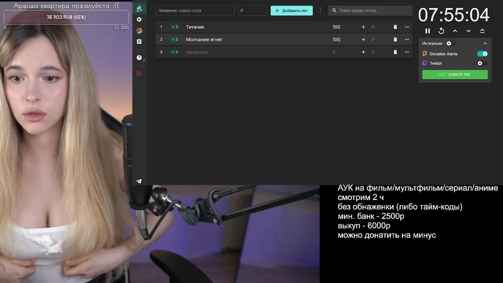Viewport: 503px width, 283px height.
Task: Open settings gear in sidebar
Action: click(x=139, y=19)
